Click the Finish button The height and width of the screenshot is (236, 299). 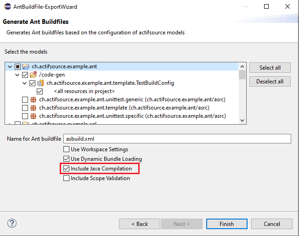click(226, 224)
